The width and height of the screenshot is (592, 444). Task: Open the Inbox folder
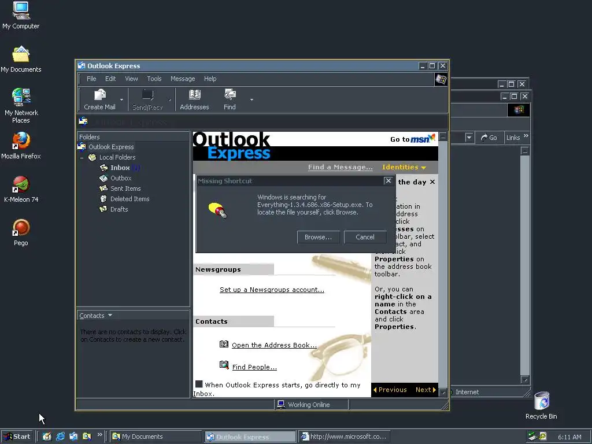point(120,168)
